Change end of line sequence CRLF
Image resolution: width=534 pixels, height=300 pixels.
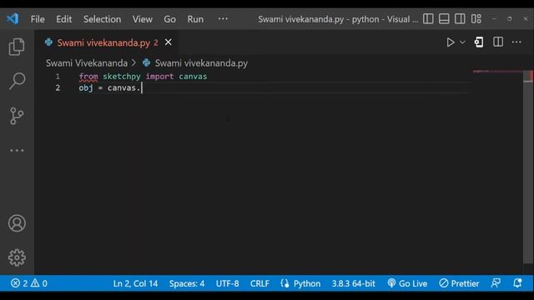(259, 283)
